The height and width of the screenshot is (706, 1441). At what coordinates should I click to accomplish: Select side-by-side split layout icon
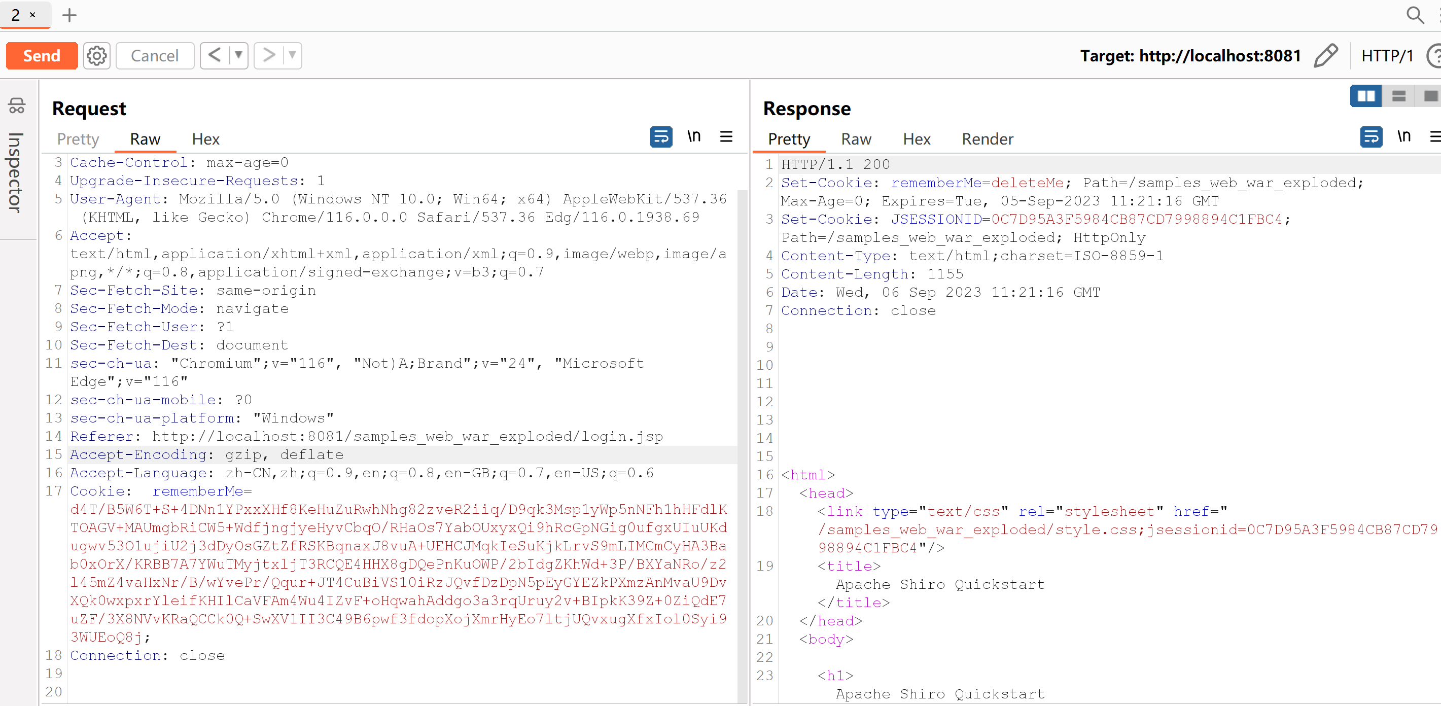point(1365,96)
